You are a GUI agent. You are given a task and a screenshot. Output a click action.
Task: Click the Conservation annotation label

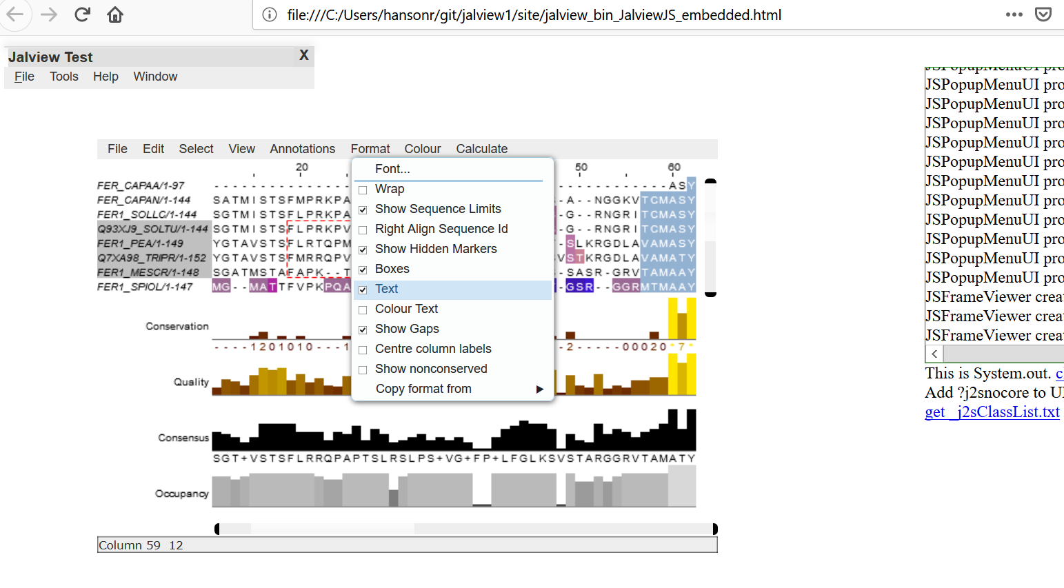point(177,326)
